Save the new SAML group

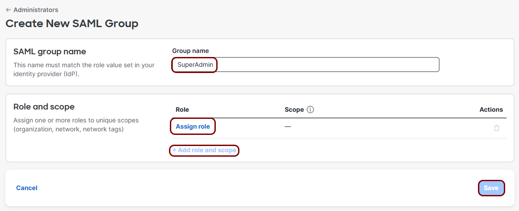pyautogui.click(x=491, y=188)
